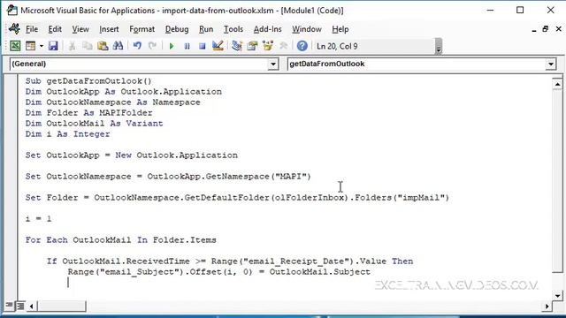Click toolbar options overflow handle
This screenshot has height=318, width=566.
(439, 46)
